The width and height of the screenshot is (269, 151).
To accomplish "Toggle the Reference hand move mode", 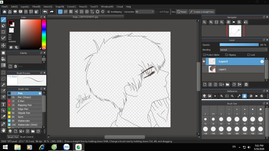I will pyautogui.click(x=245, y=96).
